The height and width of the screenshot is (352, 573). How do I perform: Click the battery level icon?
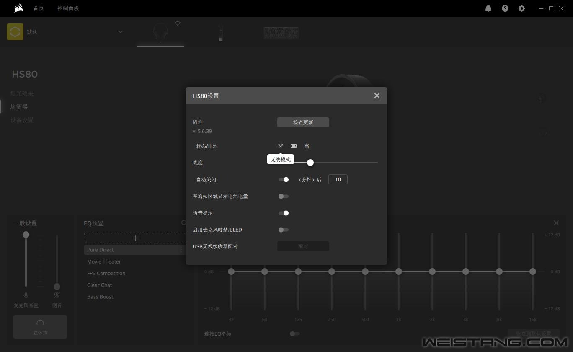click(x=294, y=146)
